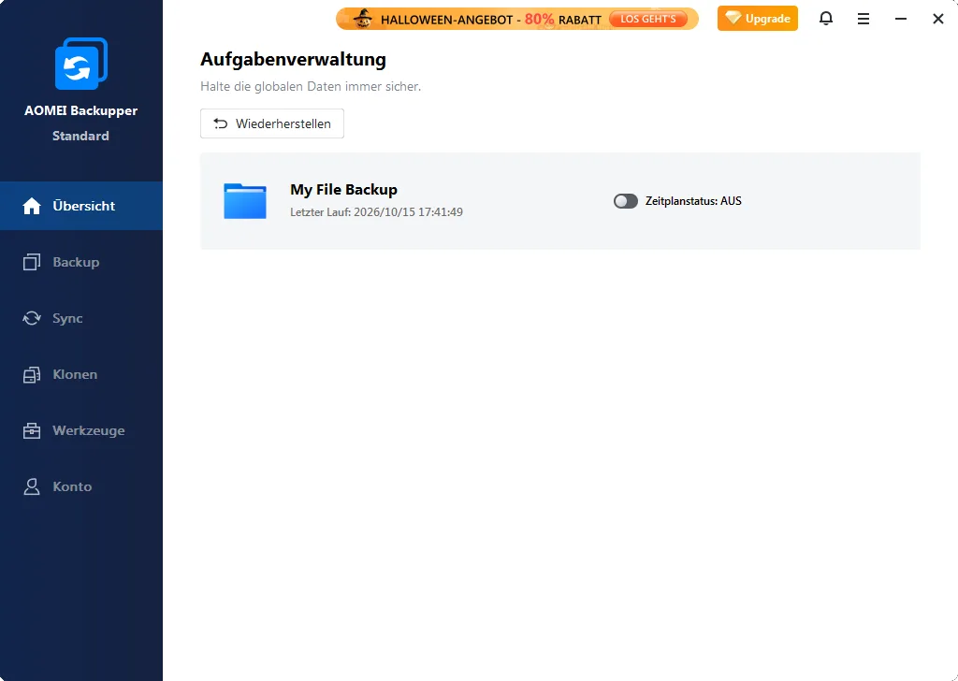Enable the Zeitplanstatus toggle
The height and width of the screenshot is (681, 958).
point(626,201)
